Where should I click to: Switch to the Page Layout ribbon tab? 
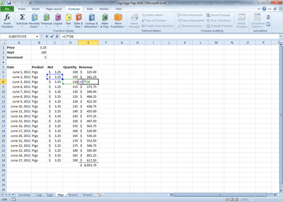(54, 9)
